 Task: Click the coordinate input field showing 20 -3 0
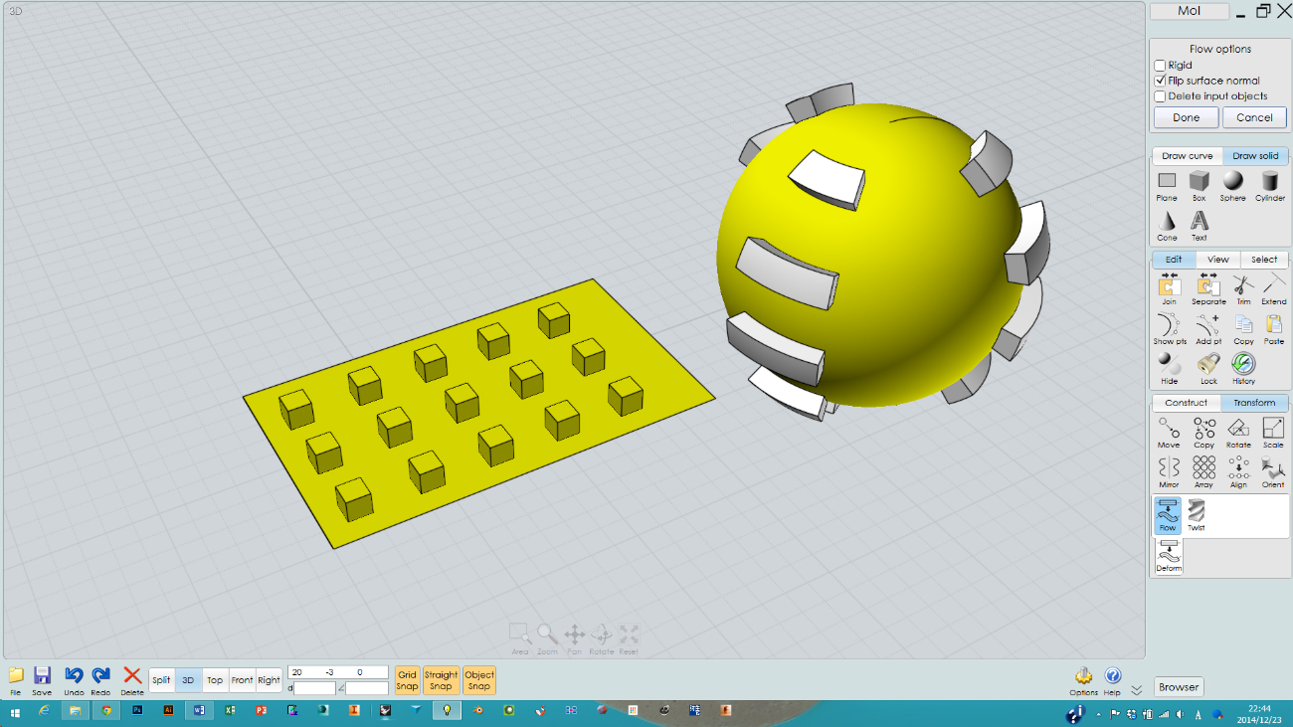click(x=338, y=672)
